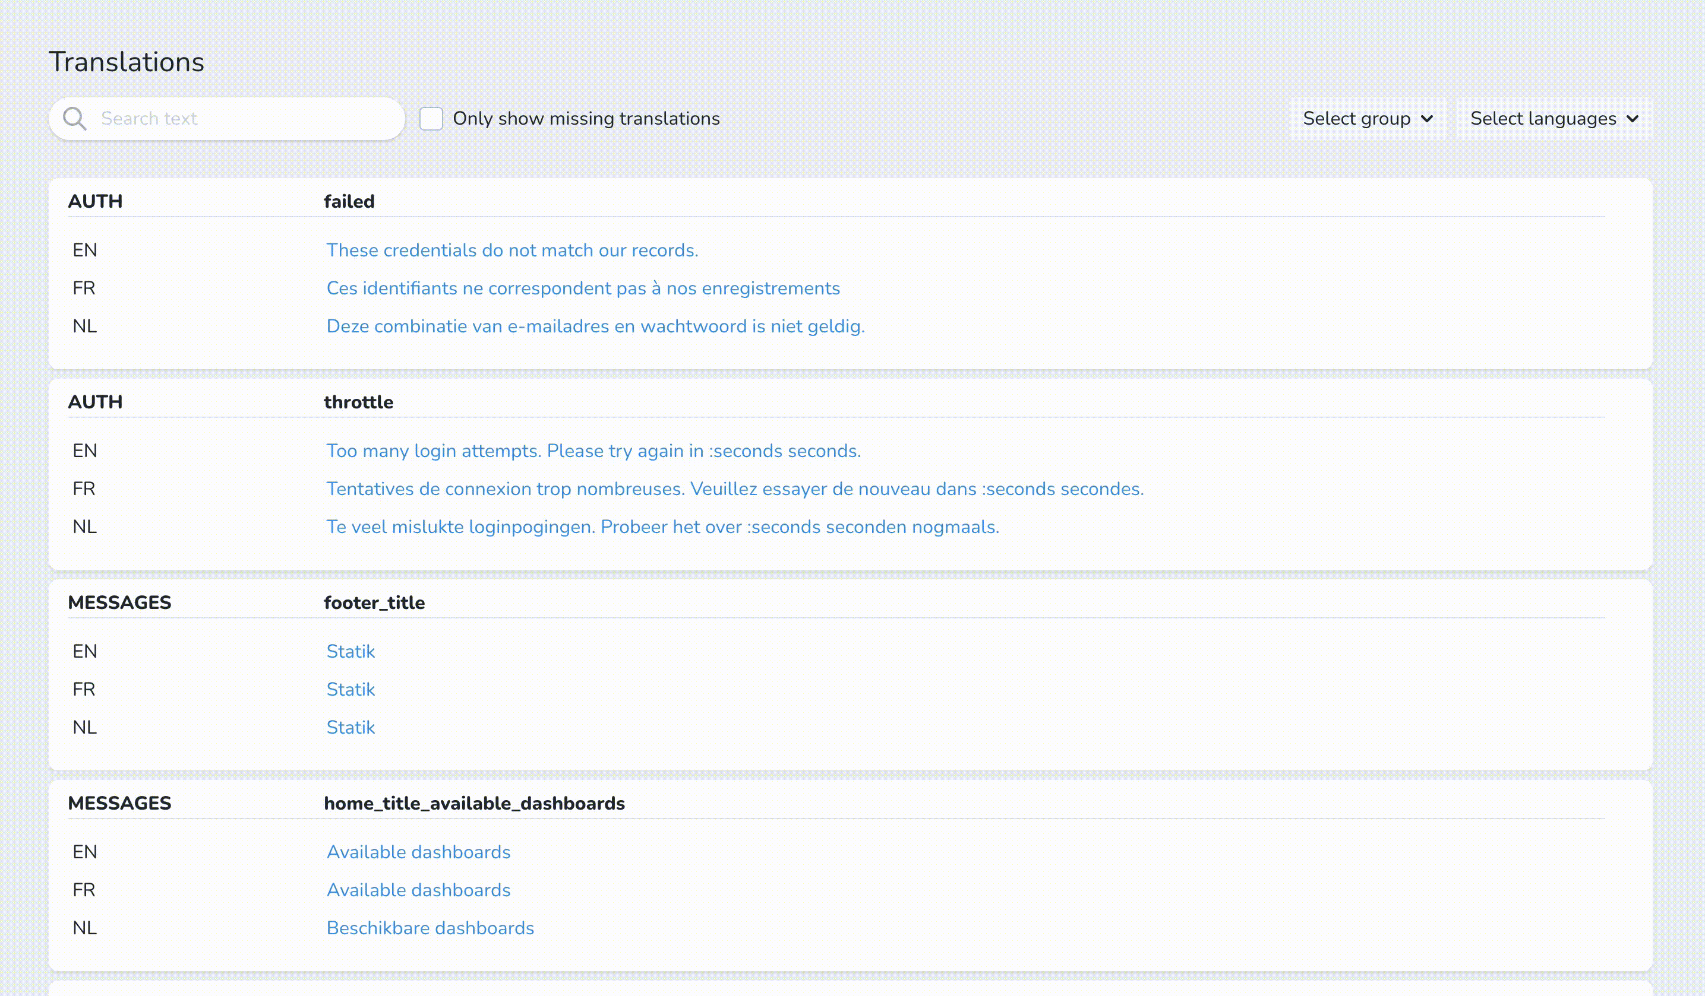Click AUTH failed NL translation entry
1705x996 pixels.
[x=595, y=326]
